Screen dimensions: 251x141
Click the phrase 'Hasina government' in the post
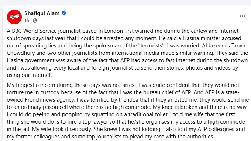point(31,60)
